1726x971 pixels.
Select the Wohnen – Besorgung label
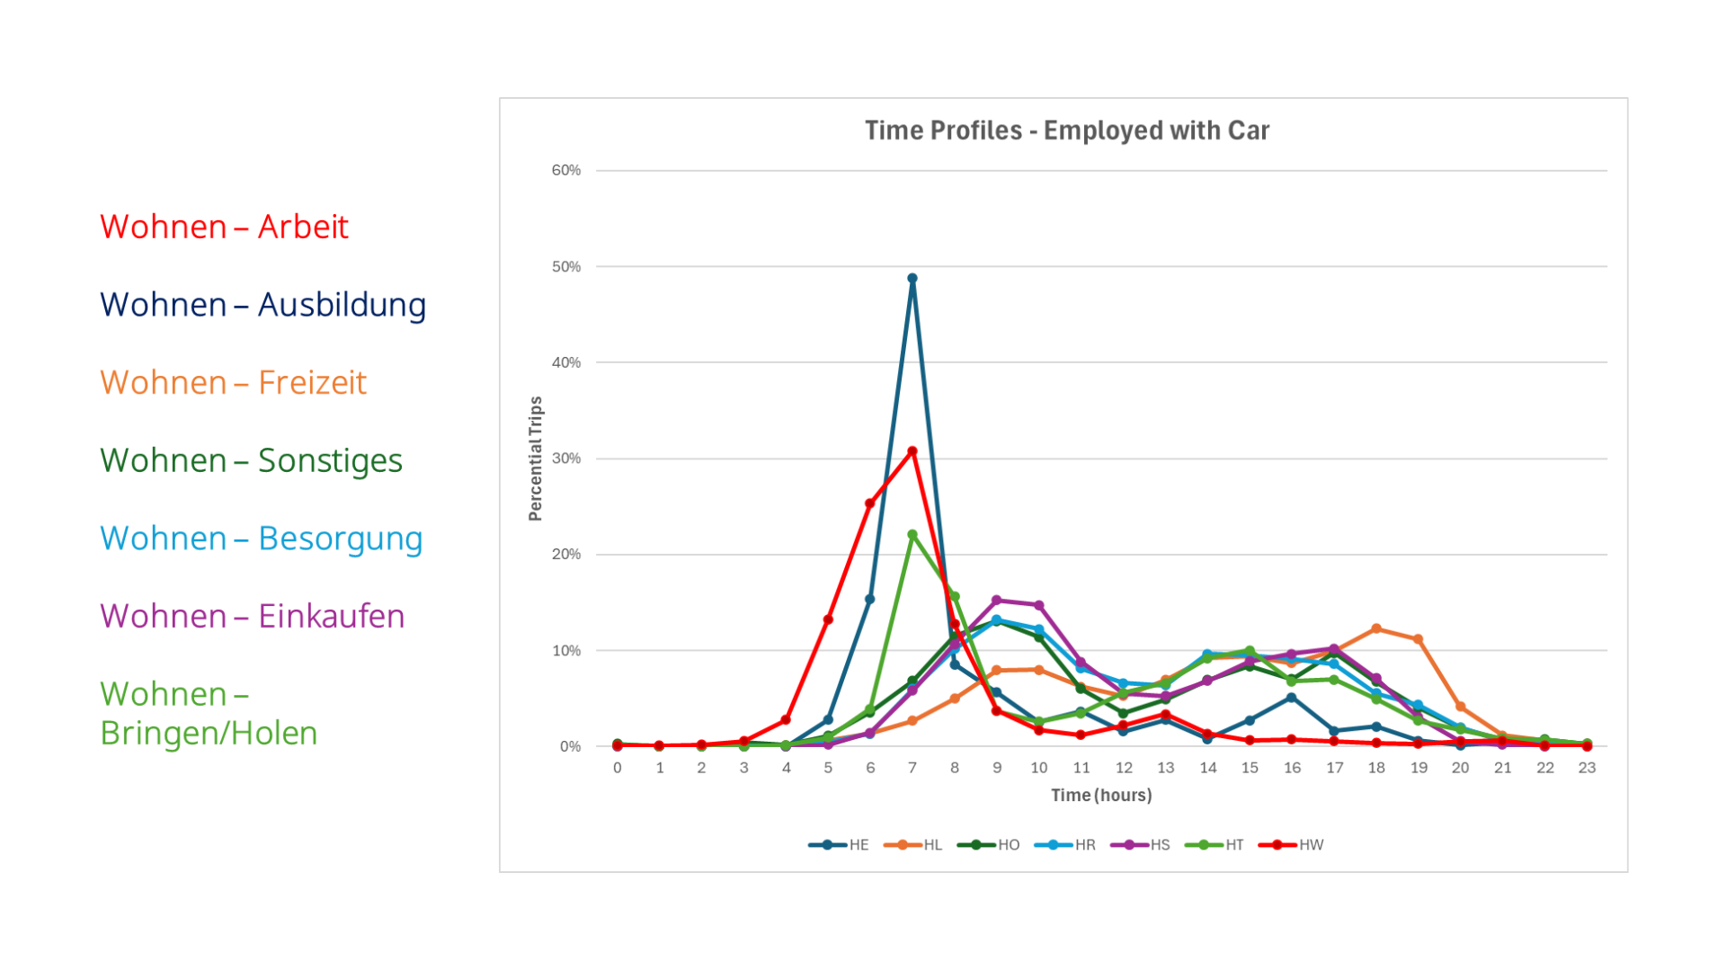click(261, 539)
